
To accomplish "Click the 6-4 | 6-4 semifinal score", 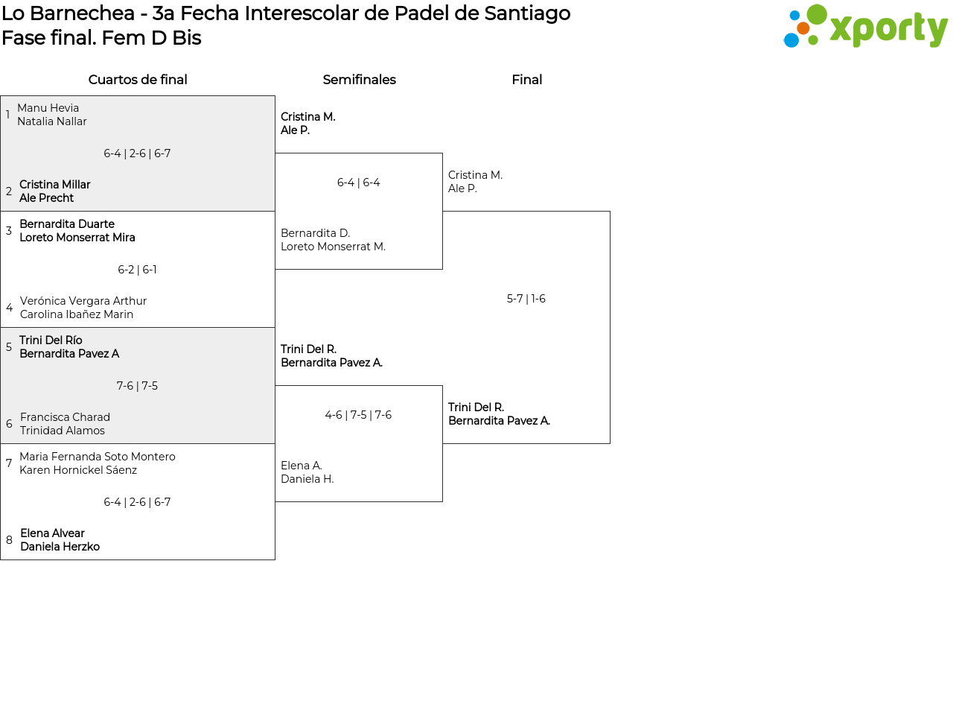I will tap(359, 183).
